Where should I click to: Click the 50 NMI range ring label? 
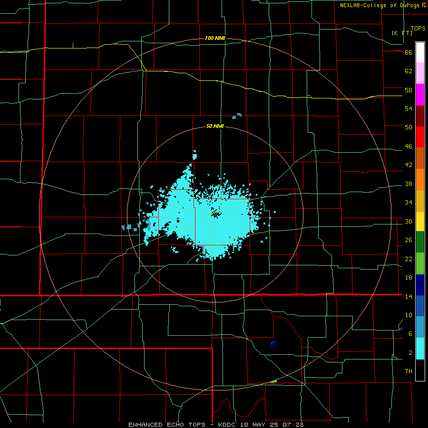point(215,126)
